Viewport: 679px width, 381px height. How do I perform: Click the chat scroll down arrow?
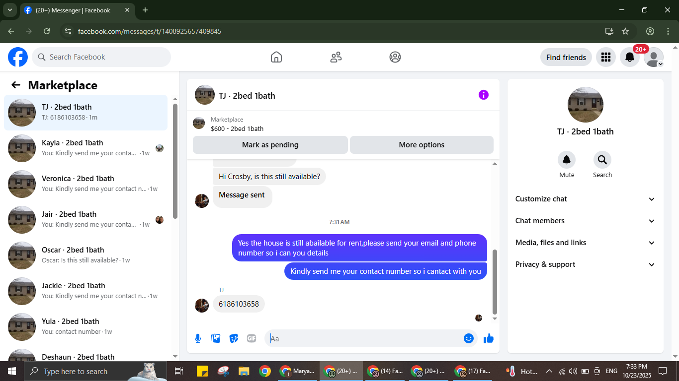(x=495, y=318)
